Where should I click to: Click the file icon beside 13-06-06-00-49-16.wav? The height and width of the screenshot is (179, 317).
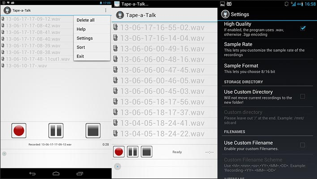116,48
